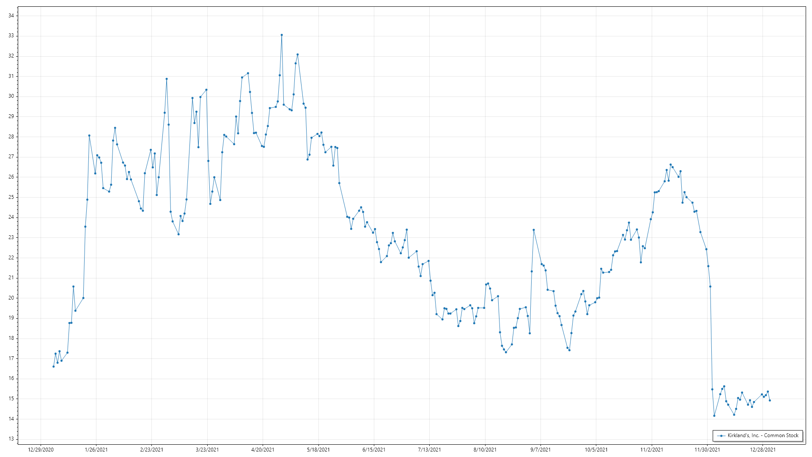Click the 1/26/2021 x-axis date label
The height and width of the screenshot is (457, 812).
(96, 449)
